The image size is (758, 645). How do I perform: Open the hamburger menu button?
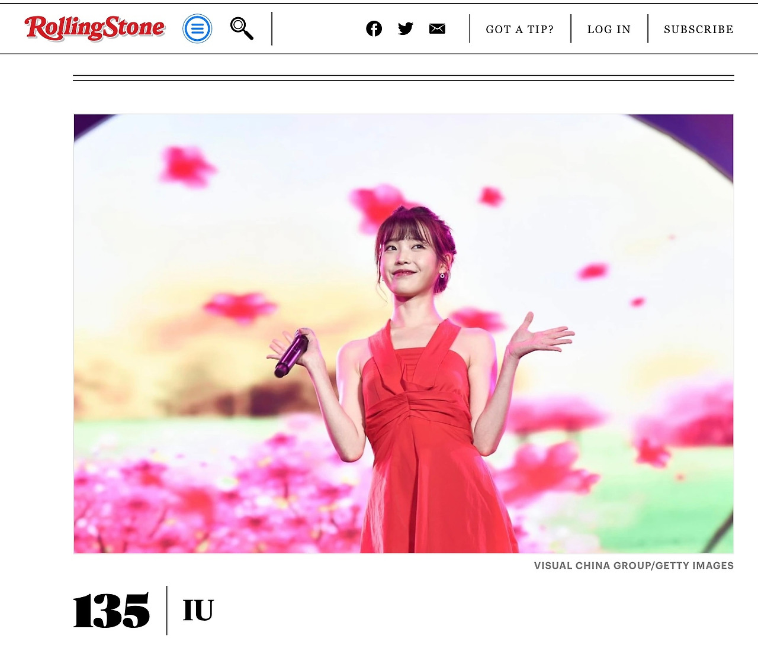click(197, 28)
